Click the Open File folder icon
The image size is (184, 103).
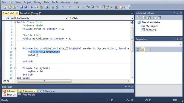(x=10, y=7)
